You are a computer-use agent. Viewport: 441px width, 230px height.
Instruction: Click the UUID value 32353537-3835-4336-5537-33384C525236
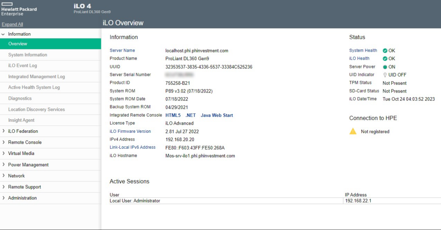click(209, 67)
